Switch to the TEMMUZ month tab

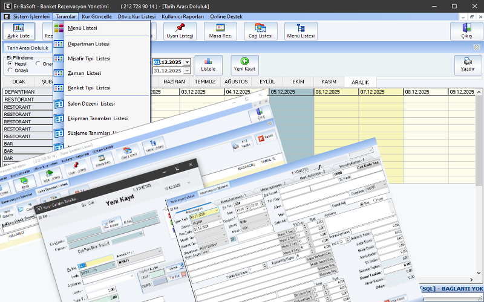click(204, 81)
